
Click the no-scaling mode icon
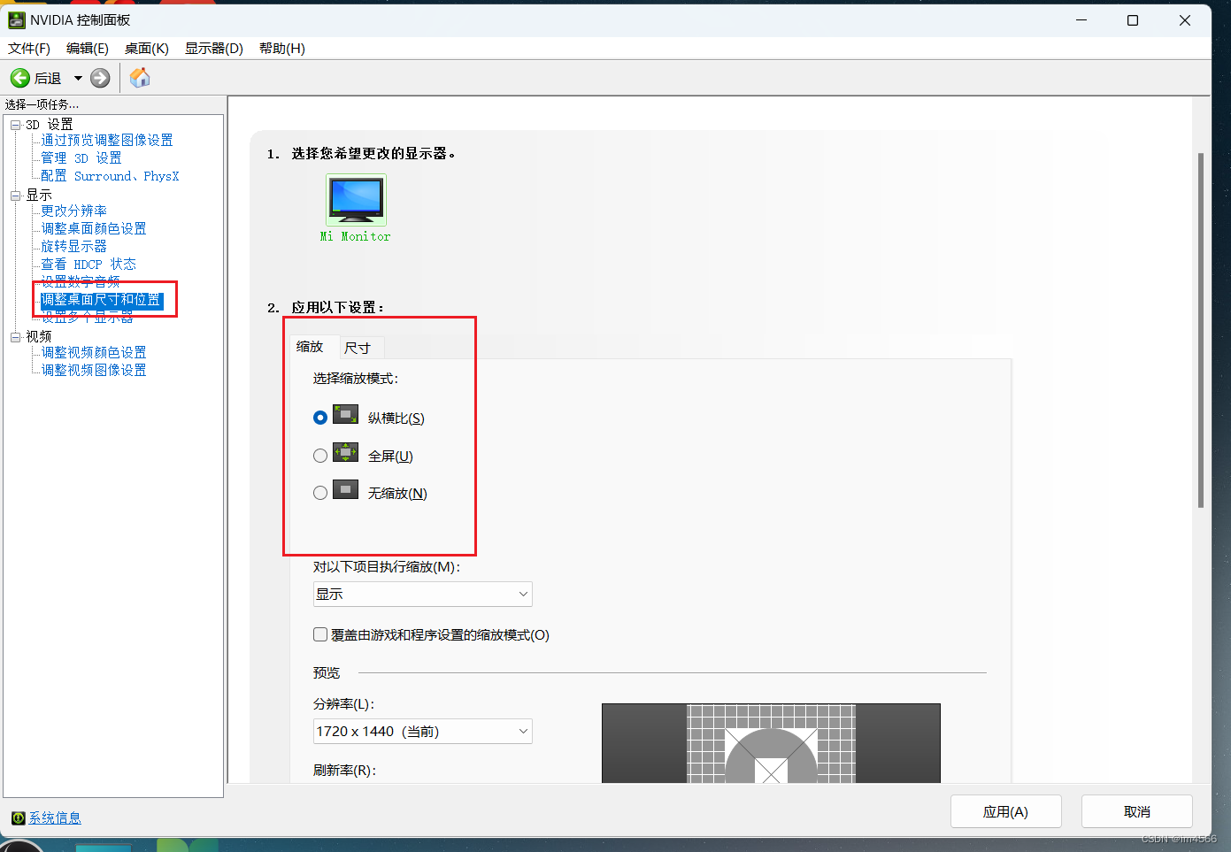tap(345, 490)
